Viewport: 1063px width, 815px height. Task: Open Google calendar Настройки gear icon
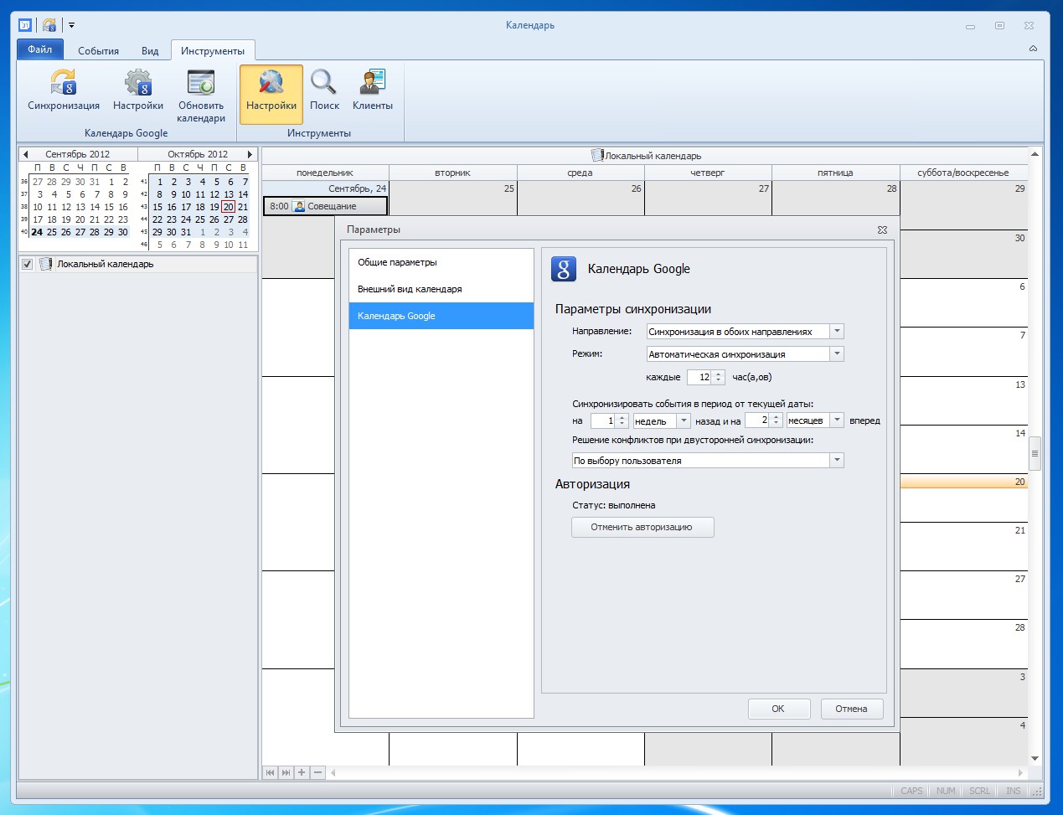pos(138,90)
